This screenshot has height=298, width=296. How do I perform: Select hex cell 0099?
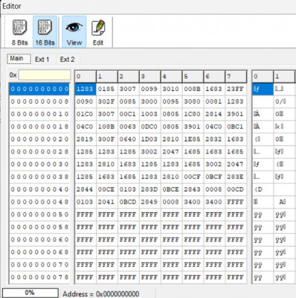[x=150, y=89]
